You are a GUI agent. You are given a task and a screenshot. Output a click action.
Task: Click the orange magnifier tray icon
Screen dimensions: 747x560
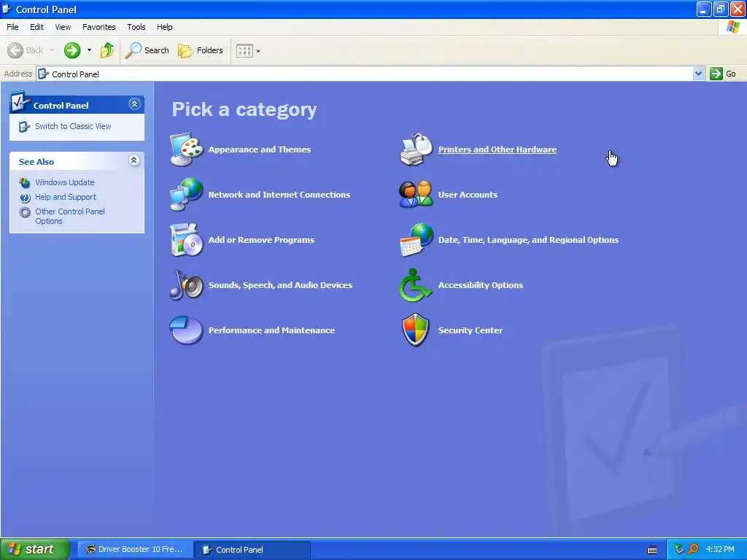coord(693,549)
